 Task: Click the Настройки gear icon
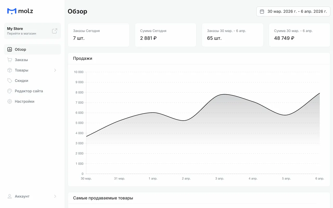[x=10, y=101]
